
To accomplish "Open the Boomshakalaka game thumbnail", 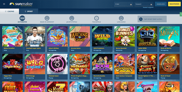I will tap(102, 64).
